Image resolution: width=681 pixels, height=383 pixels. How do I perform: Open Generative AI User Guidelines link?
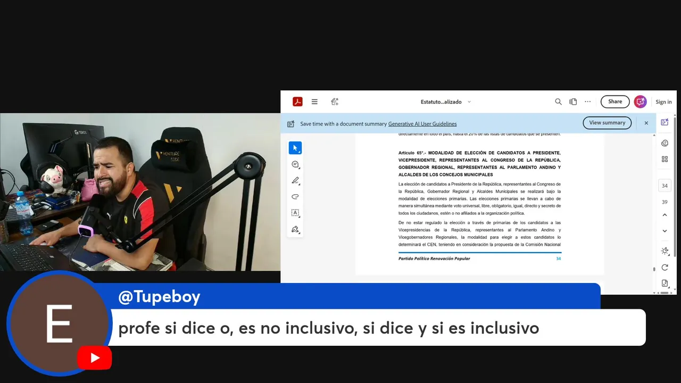point(422,124)
